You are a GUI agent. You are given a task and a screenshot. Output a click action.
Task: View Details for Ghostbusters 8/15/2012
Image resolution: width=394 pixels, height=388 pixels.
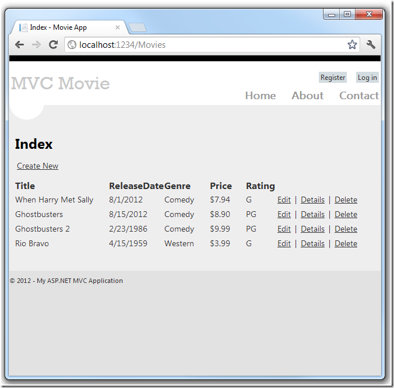(x=312, y=215)
